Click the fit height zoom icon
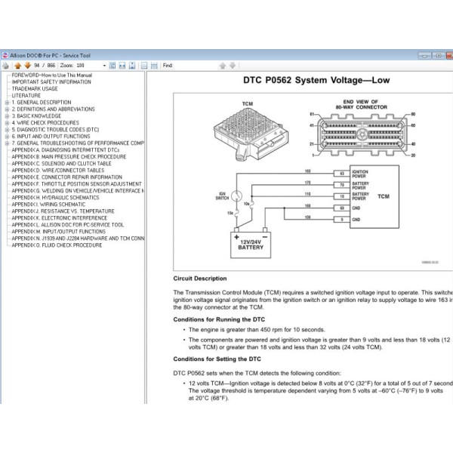The image size is (453, 453). point(131,66)
